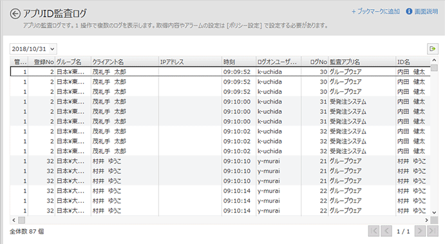Click the vertical scrollbar up arrow
The image size is (445, 244).
(434, 60)
